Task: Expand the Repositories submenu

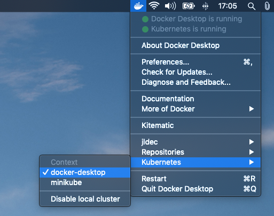Action: tap(195, 152)
